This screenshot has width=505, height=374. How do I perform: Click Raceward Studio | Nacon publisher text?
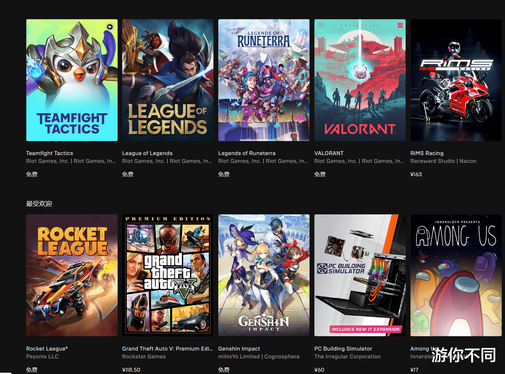click(x=443, y=161)
